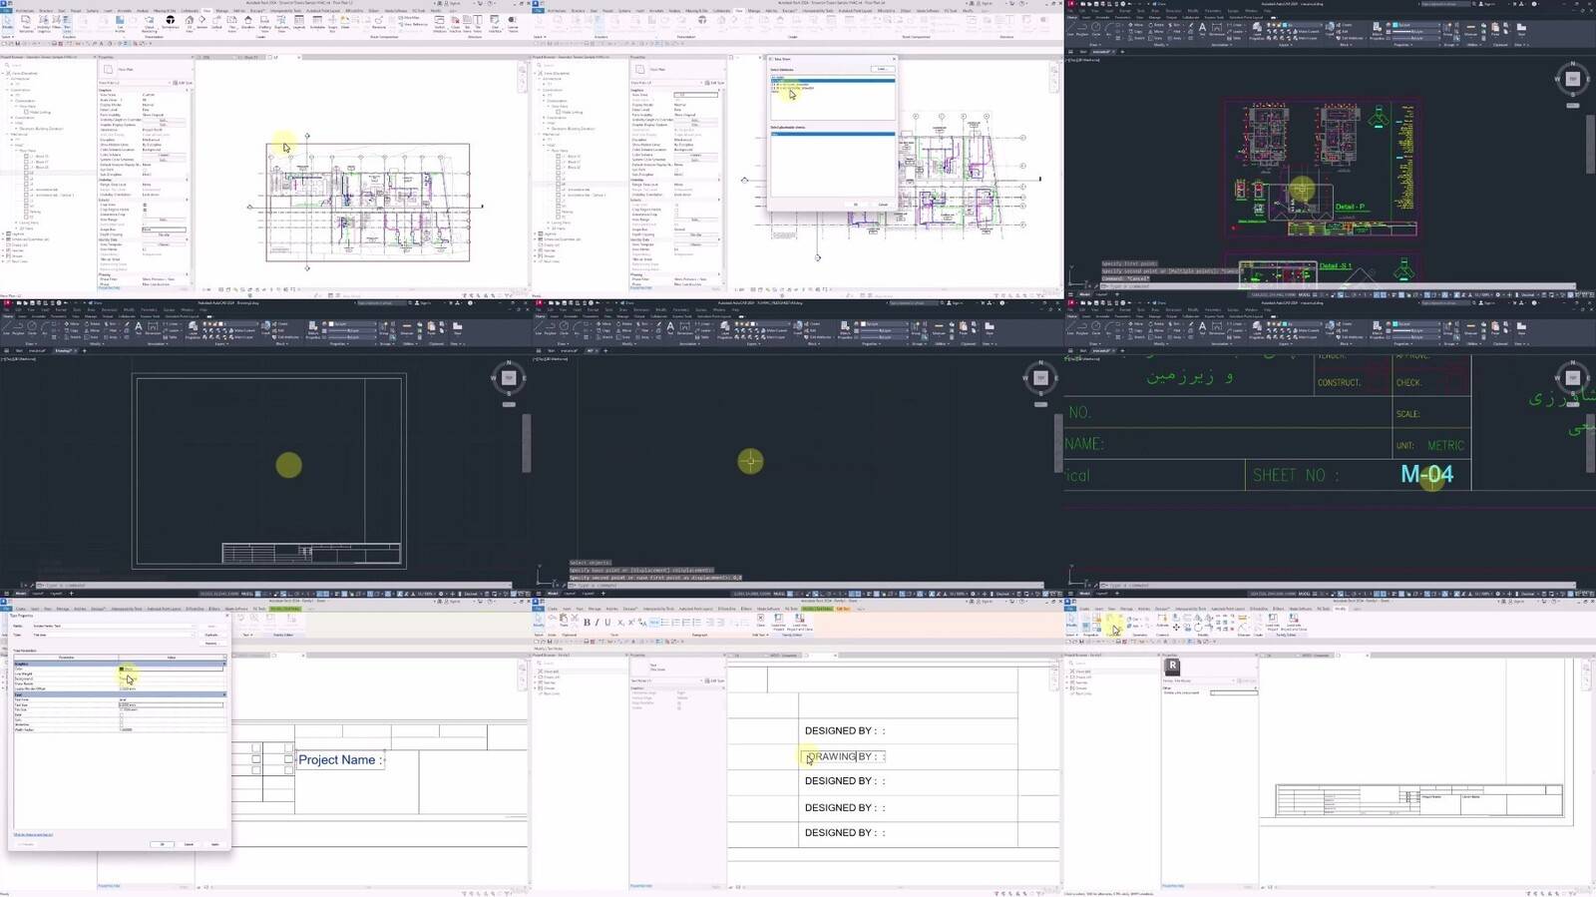Click Bold B icon in Edit Text ribbon

pos(587,623)
